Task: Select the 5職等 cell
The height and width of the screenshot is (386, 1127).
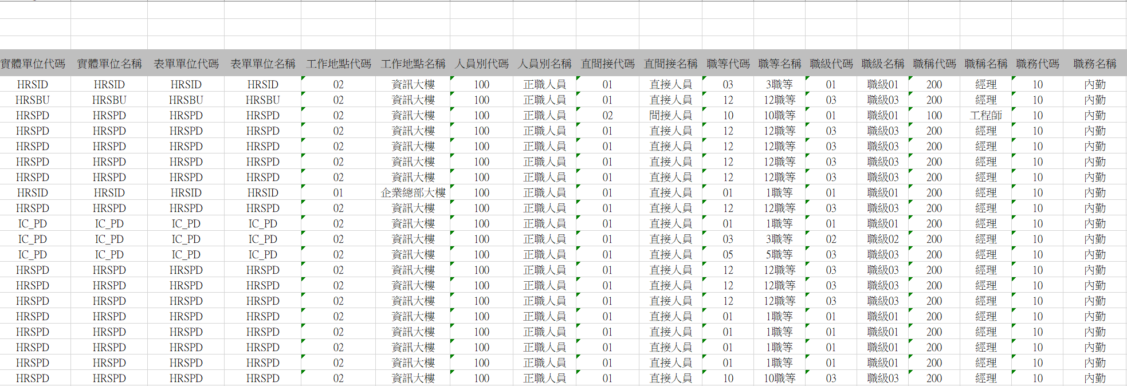Action: tap(779, 255)
